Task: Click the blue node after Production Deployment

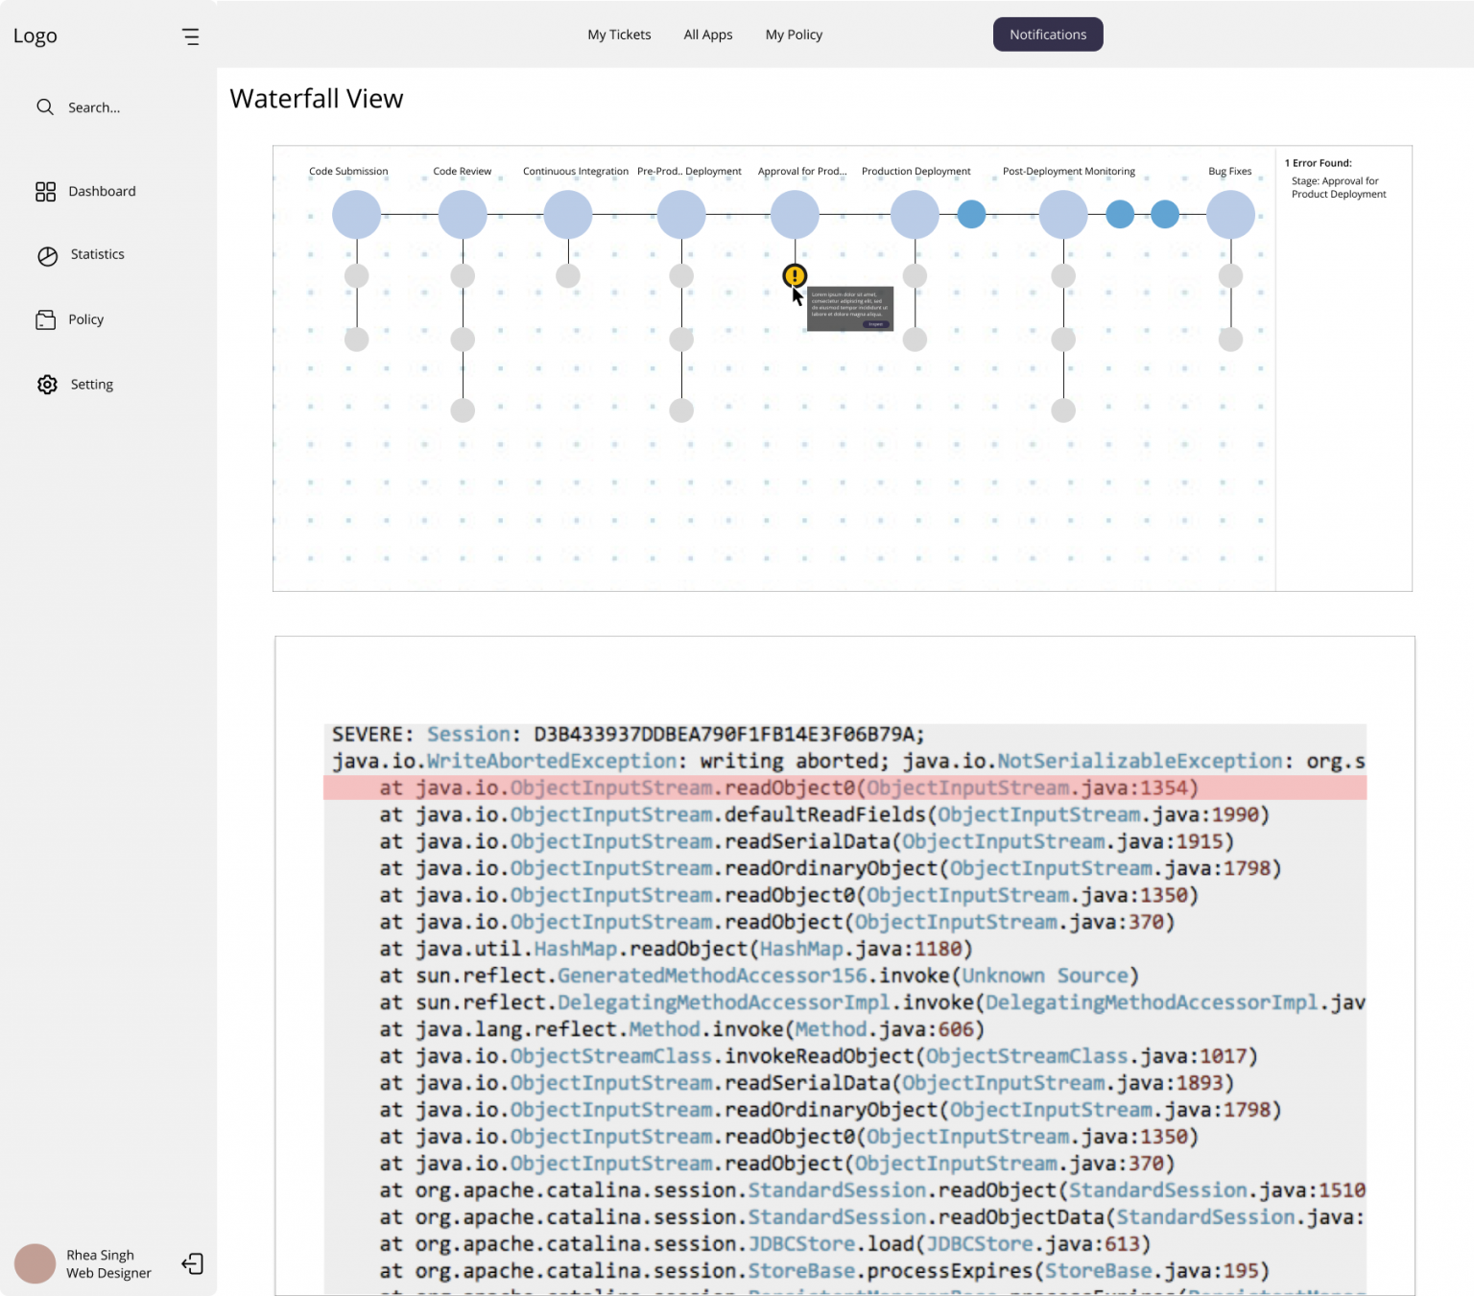Action: click(x=971, y=214)
